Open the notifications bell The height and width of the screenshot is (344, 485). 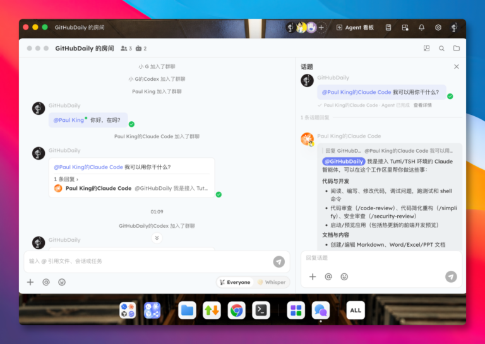coord(422,28)
